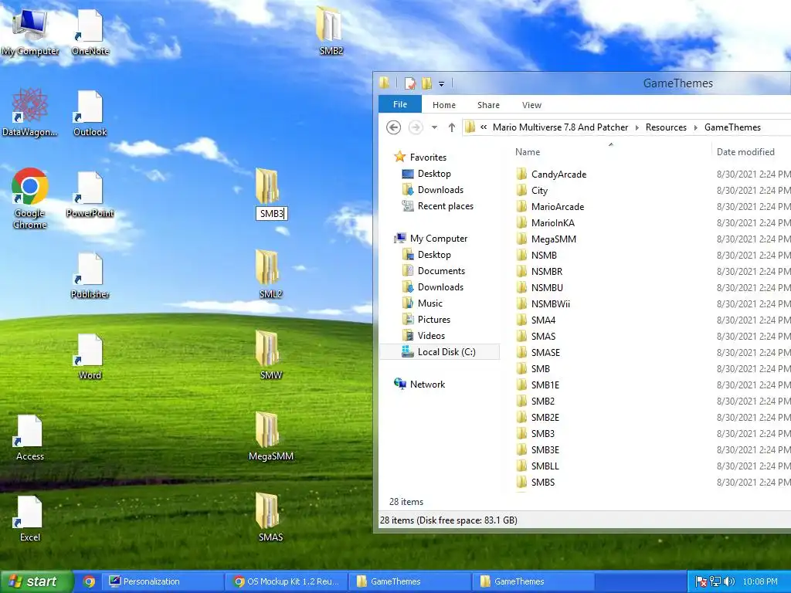Show hidden path with double chevron
The height and width of the screenshot is (593, 791).
[484, 127]
